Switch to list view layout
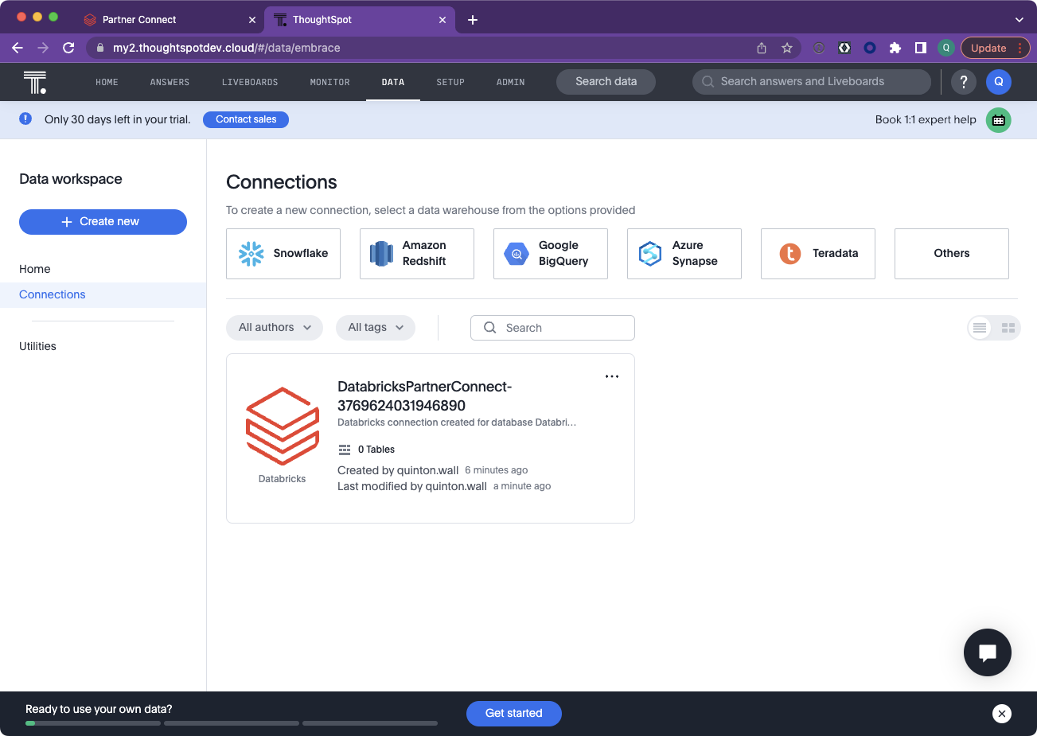Screen dimensions: 1037x736 [x=980, y=328]
